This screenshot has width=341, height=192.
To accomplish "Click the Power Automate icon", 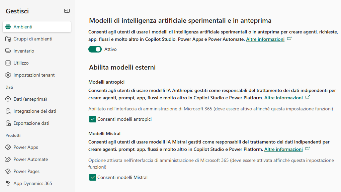I will [8, 159].
